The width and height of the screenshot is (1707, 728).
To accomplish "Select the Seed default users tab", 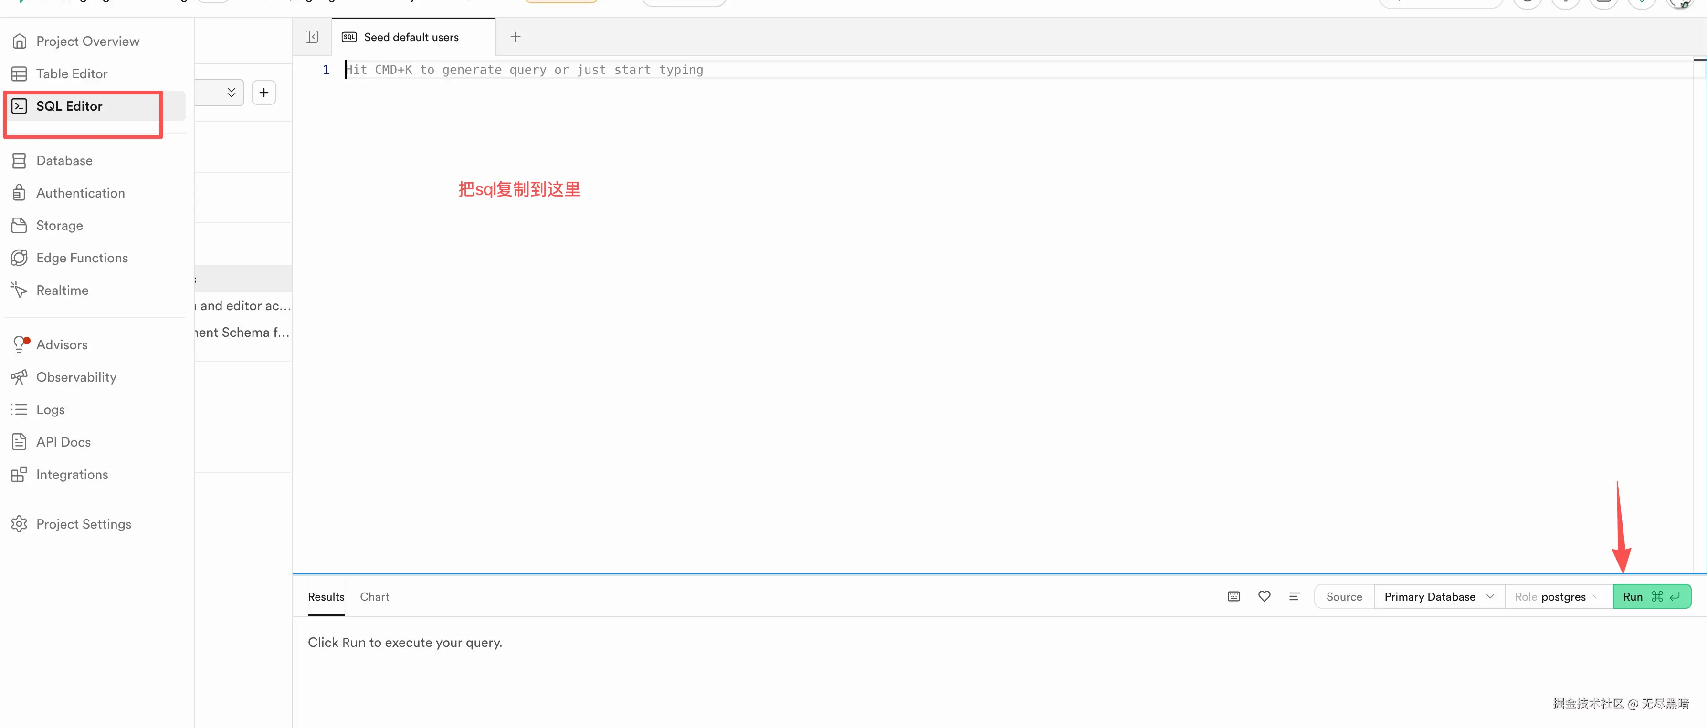I will tap(411, 37).
